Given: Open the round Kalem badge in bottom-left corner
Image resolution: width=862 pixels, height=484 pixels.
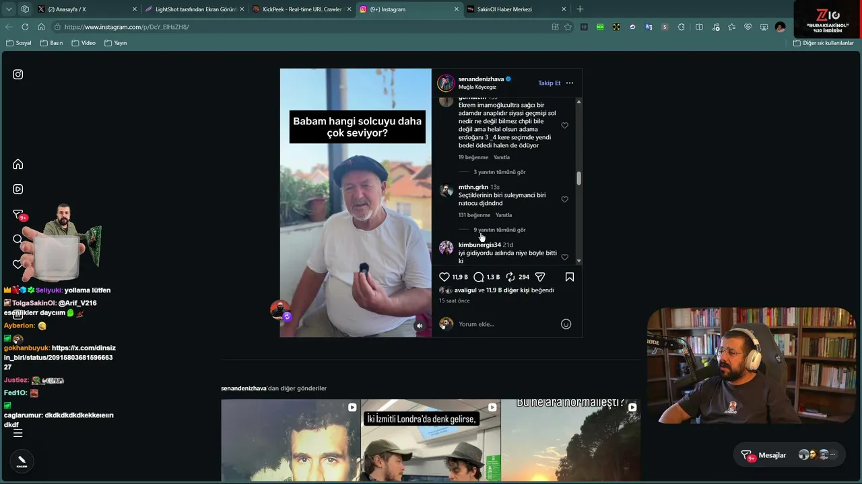Looking at the screenshot, I should tap(22, 460).
